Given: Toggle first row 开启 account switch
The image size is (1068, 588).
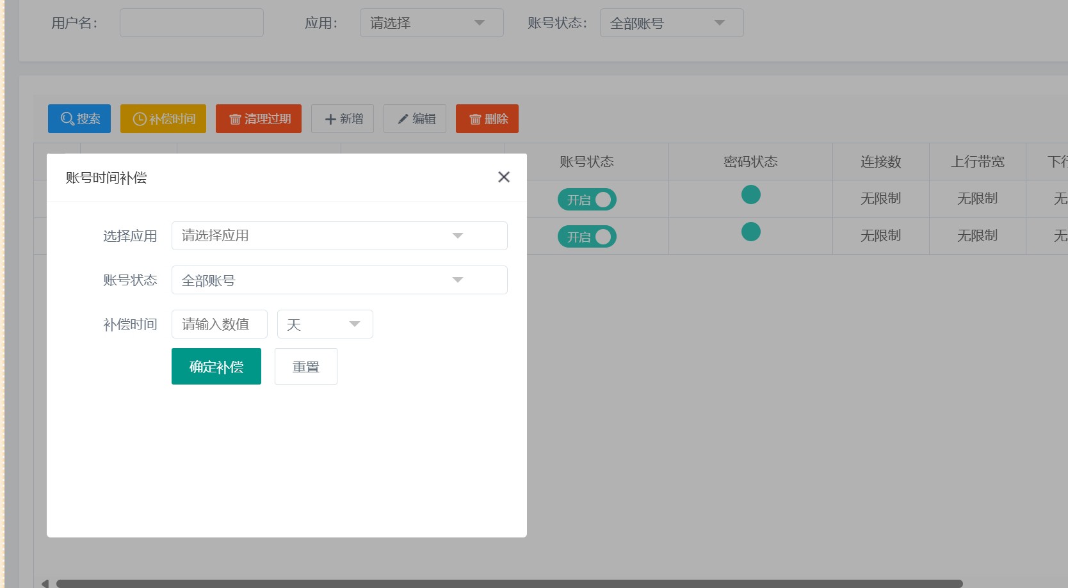Looking at the screenshot, I should (x=587, y=200).
